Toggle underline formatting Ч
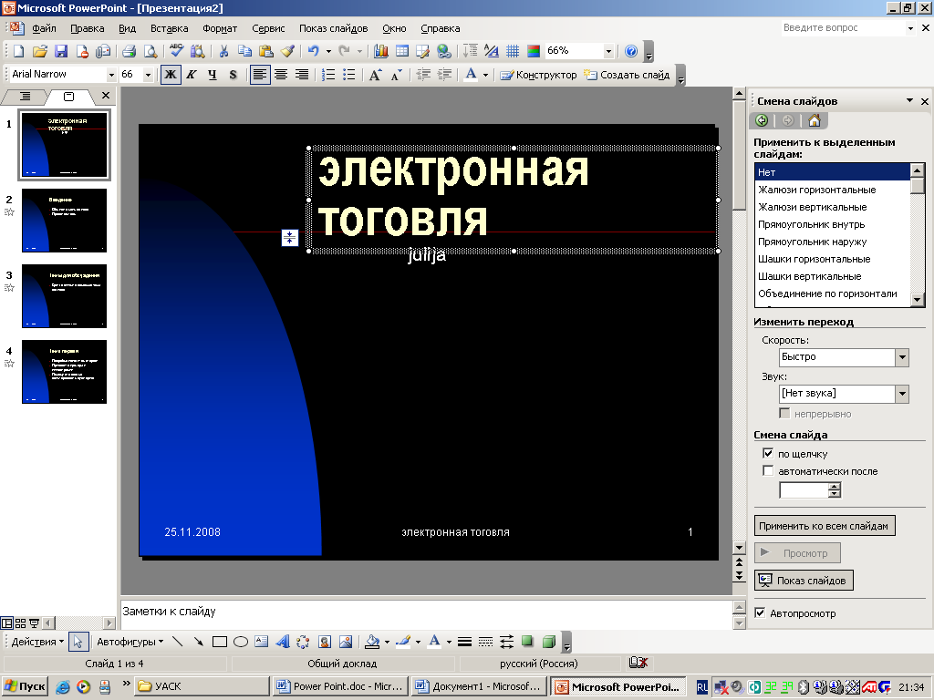Screen dimensions: 934x700 [x=213, y=75]
